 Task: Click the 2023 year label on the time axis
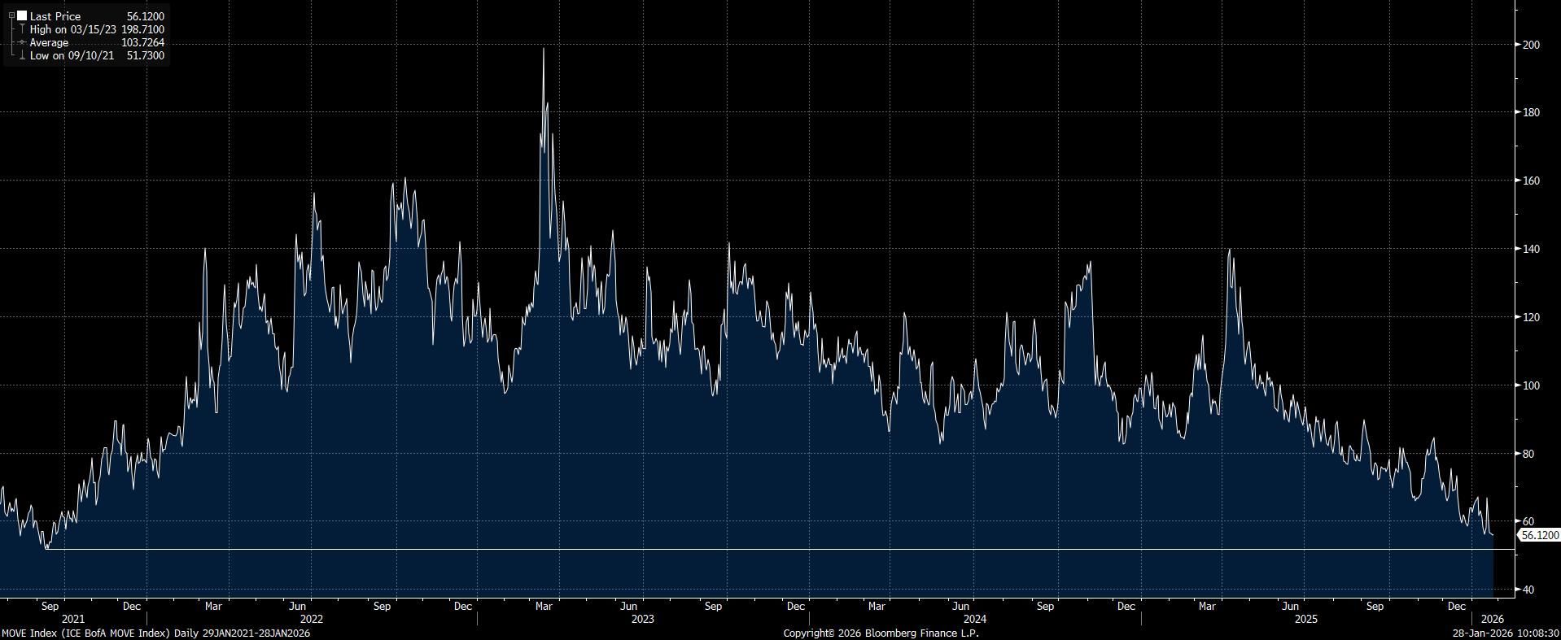[x=643, y=619]
